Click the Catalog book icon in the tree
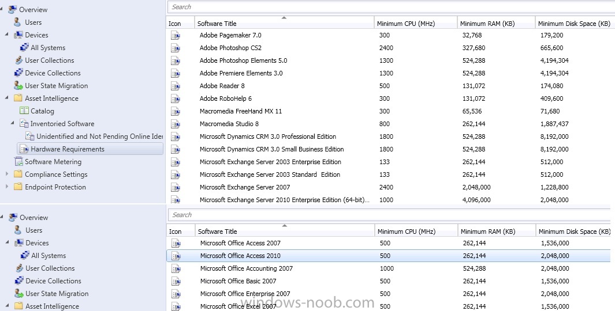 click(x=24, y=111)
